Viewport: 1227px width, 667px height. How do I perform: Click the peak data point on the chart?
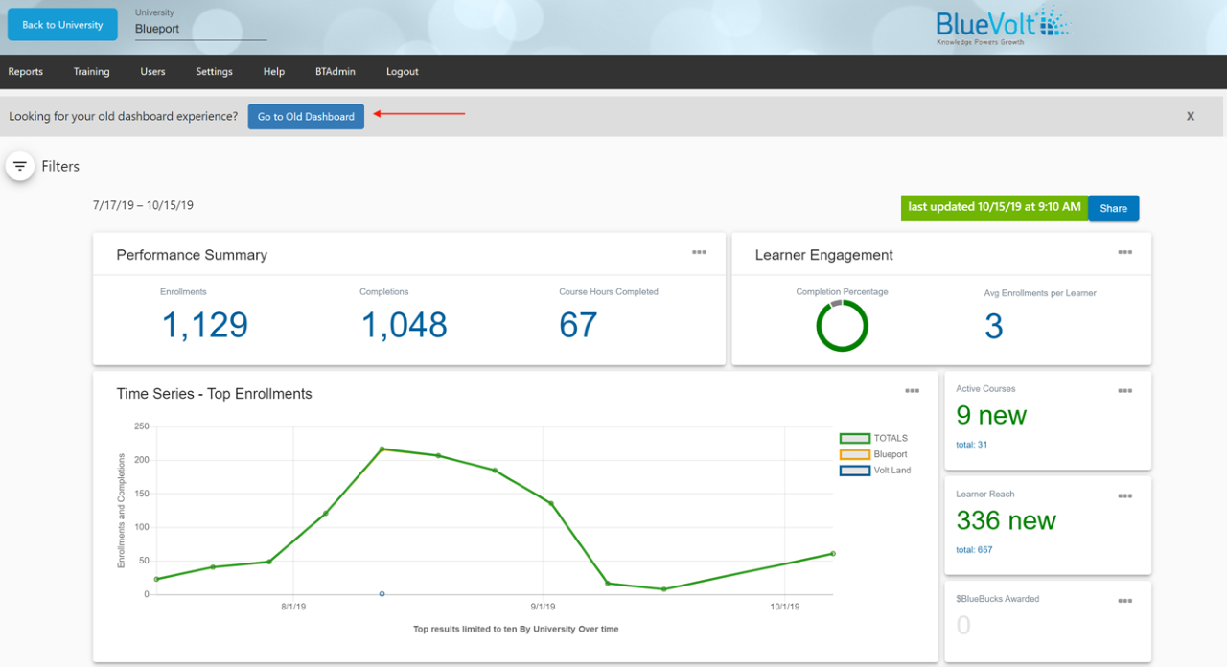[382, 448]
